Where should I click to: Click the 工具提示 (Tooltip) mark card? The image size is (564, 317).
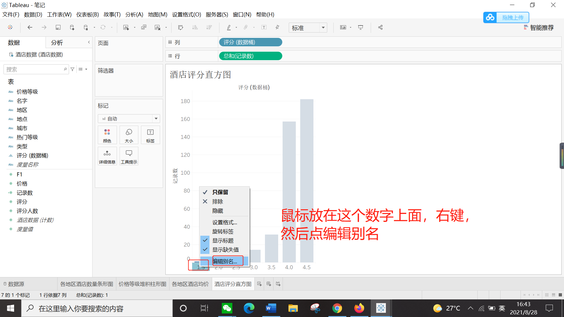[129, 156]
